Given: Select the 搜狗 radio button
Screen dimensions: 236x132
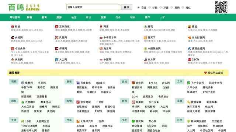Looking at the screenshot, I should point(171,7).
